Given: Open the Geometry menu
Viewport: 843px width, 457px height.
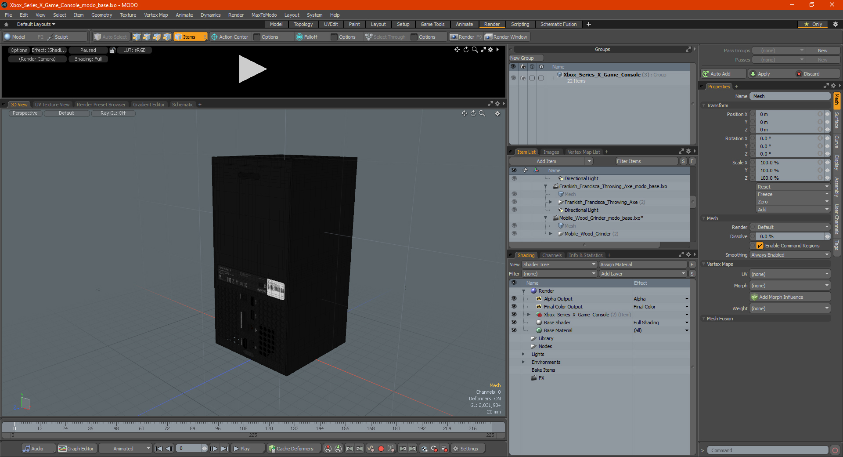Looking at the screenshot, I should coord(101,15).
